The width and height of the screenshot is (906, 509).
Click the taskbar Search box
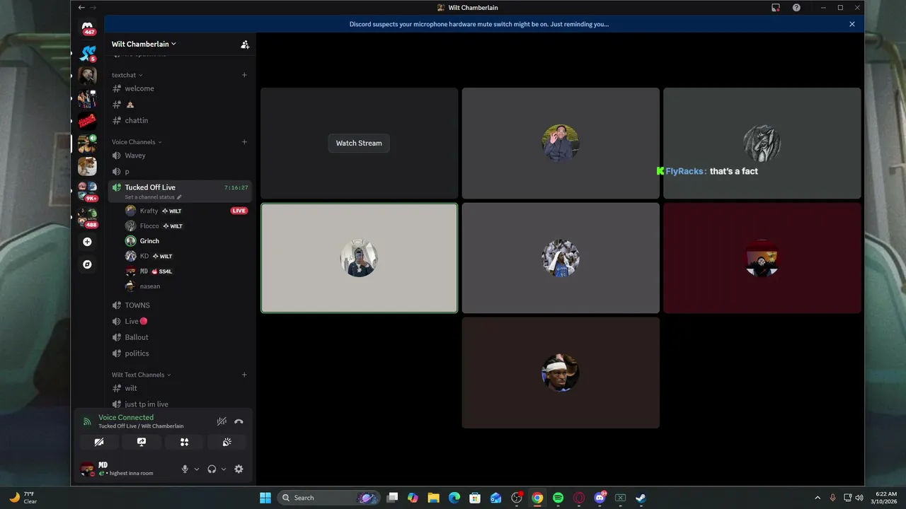[x=328, y=498]
